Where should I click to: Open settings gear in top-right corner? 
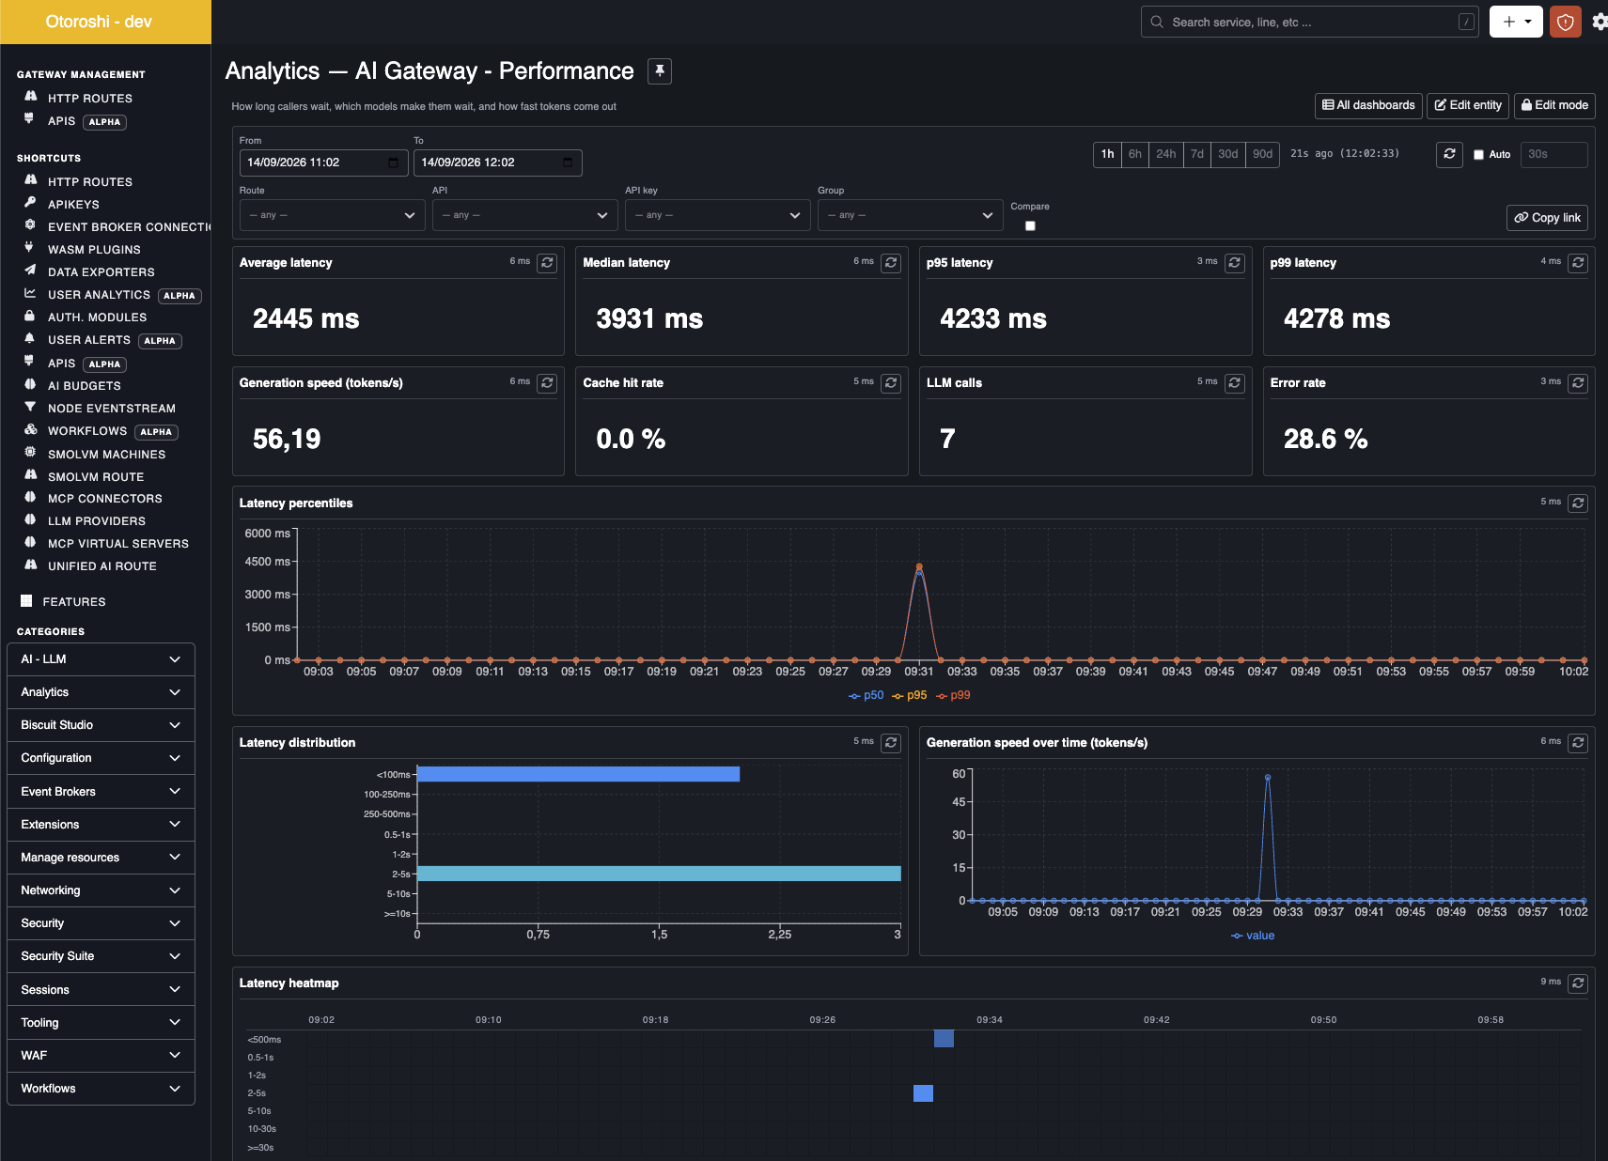point(1600,22)
